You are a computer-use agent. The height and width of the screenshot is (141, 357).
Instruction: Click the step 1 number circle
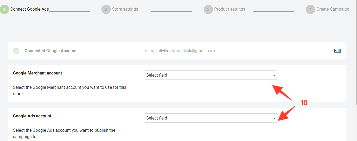[x=4, y=9]
